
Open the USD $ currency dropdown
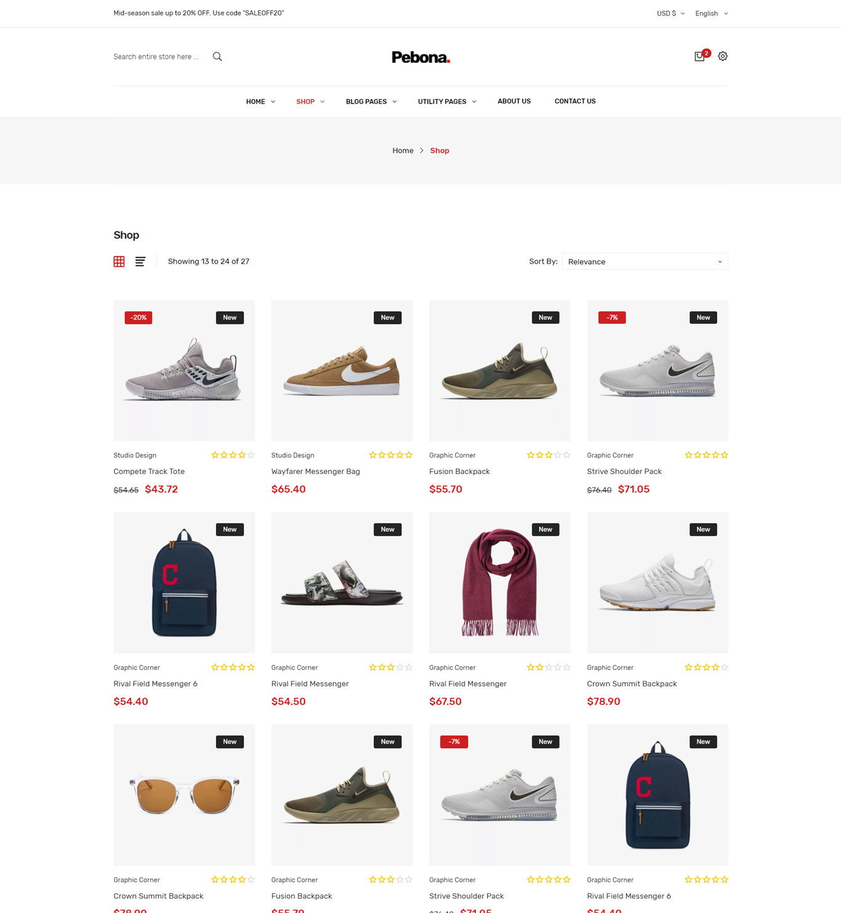pyautogui.click(x=670, y=14)
